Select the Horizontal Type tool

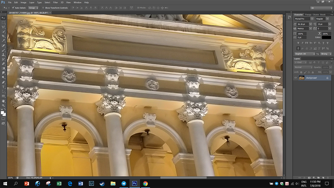4,87
